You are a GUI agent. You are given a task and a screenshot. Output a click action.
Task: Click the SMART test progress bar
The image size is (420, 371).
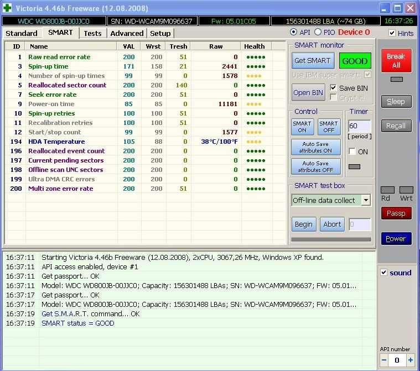pyautogui.click(x=331, y=239)
